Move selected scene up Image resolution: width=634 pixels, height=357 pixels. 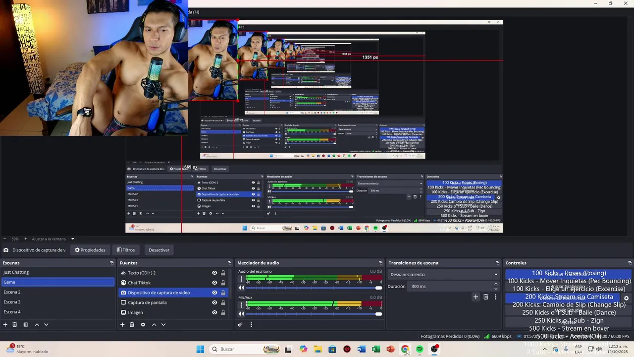pos(37,325)
